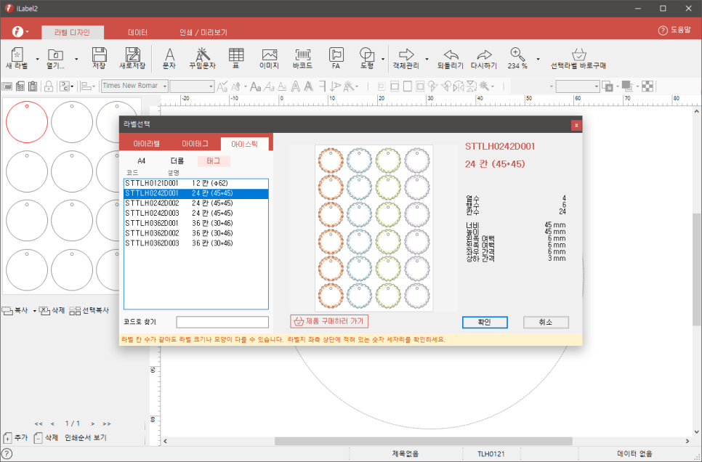Click the padlock lock icon in the format toolbar

[x=49, y=86]
